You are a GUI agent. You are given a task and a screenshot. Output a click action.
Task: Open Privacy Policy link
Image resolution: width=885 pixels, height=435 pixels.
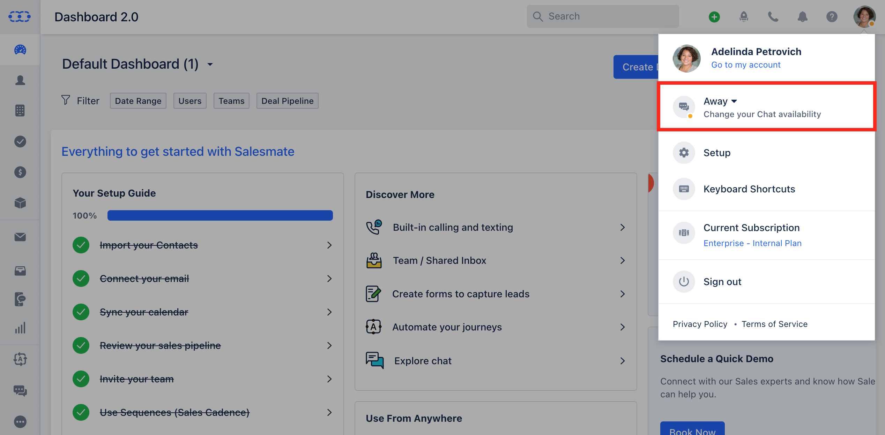coord(700,324)
